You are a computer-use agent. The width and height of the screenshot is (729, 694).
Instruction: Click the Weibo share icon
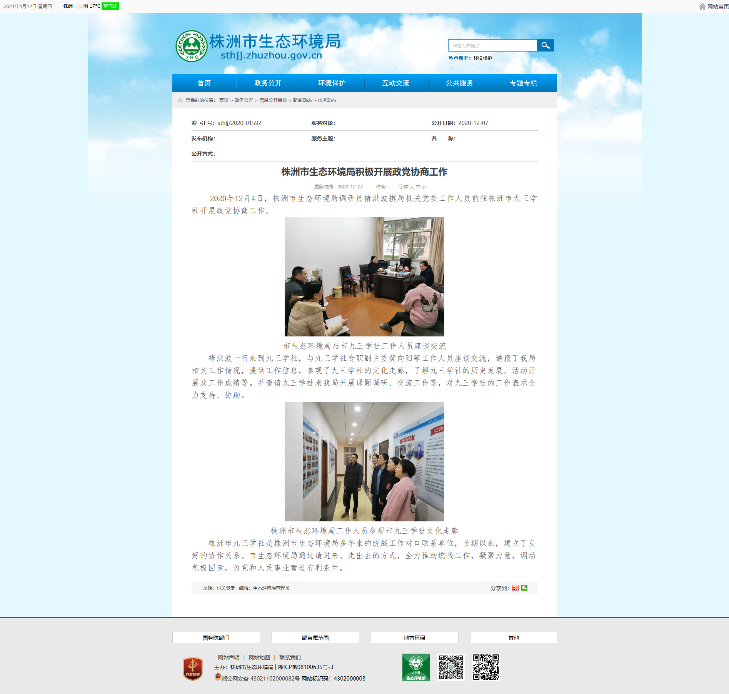[x=515, y=588]
